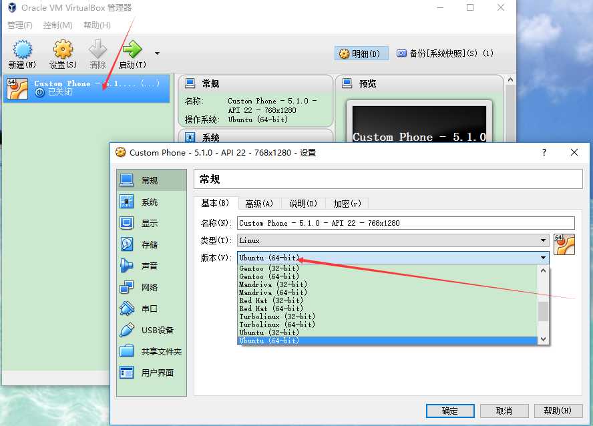Select 网络 in settings sidebar

coord(152,287)
